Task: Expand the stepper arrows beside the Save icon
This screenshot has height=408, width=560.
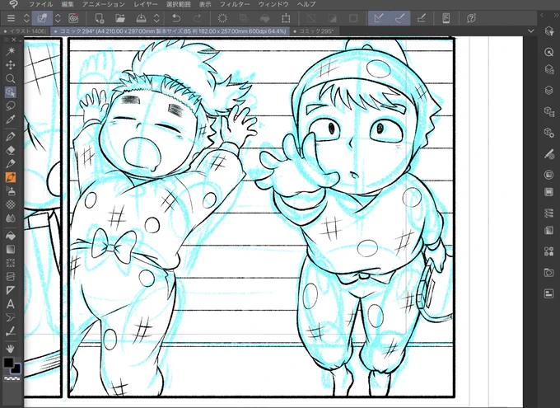Action: [156, 18]
